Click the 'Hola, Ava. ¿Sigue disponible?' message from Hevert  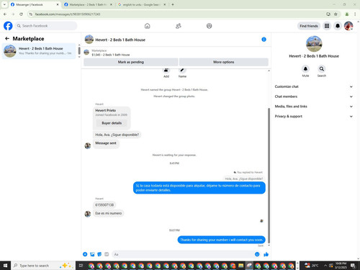point(117,135)
